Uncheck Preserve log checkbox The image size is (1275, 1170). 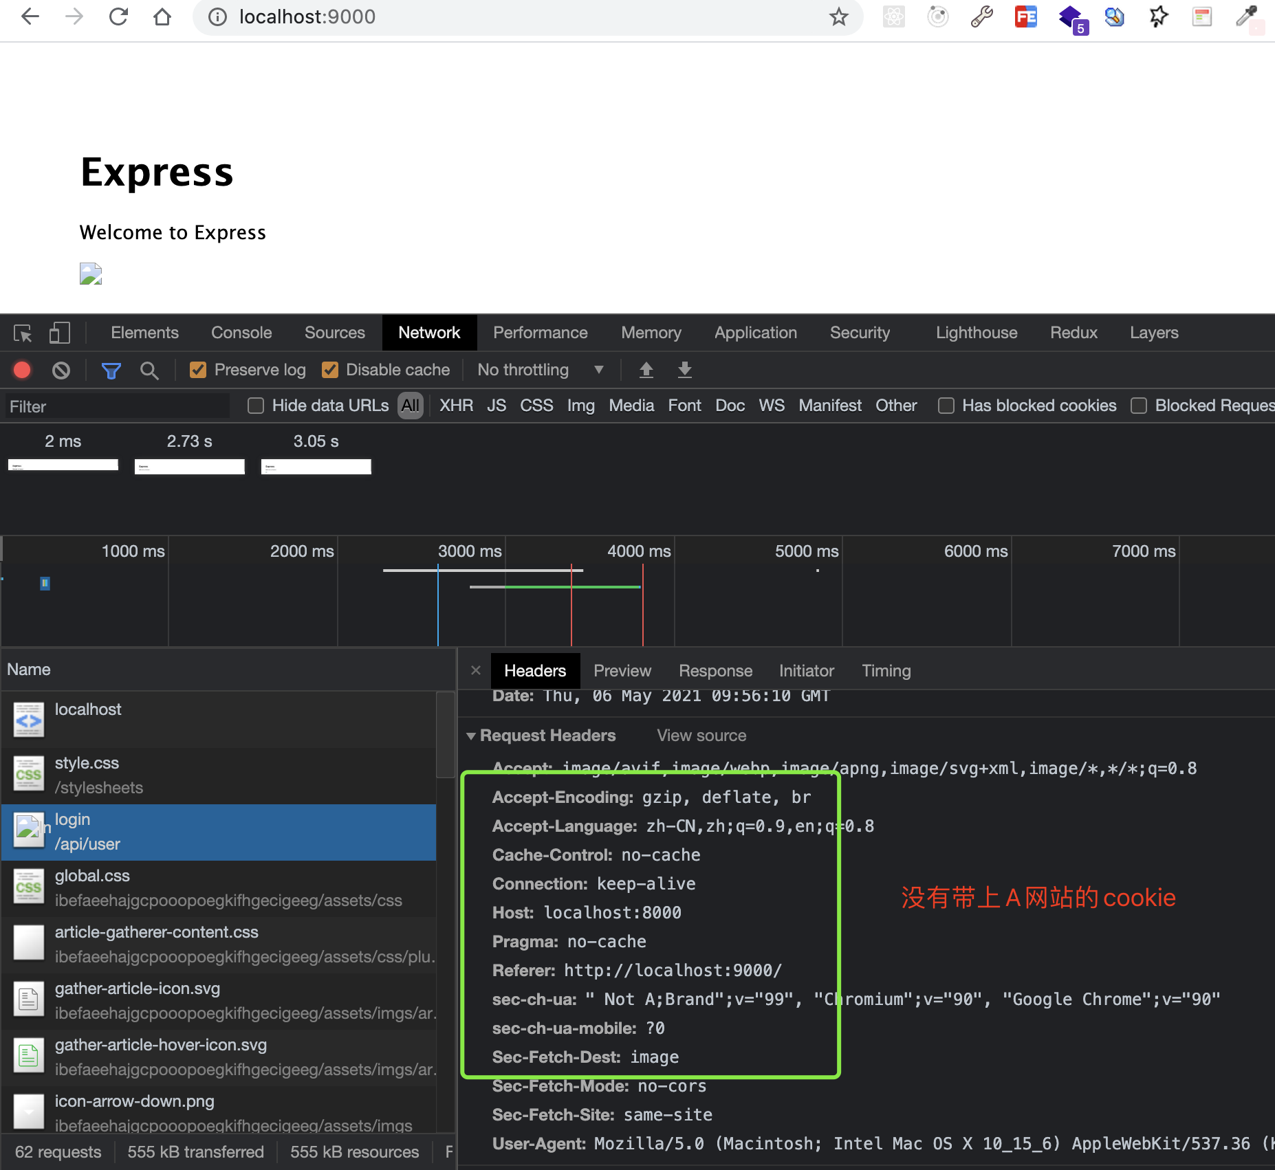[198, 371]
